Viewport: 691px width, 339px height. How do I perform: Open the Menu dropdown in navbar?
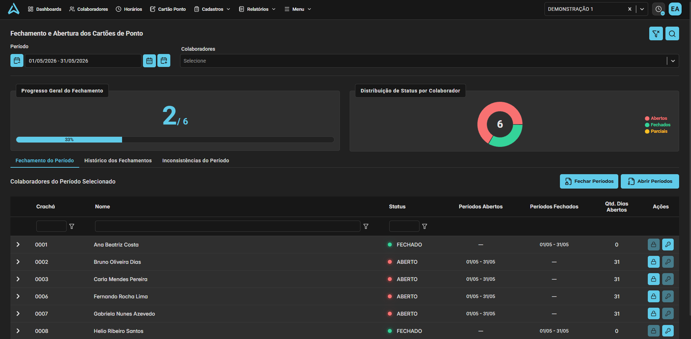pyautogui.click(x=298, y=9)
